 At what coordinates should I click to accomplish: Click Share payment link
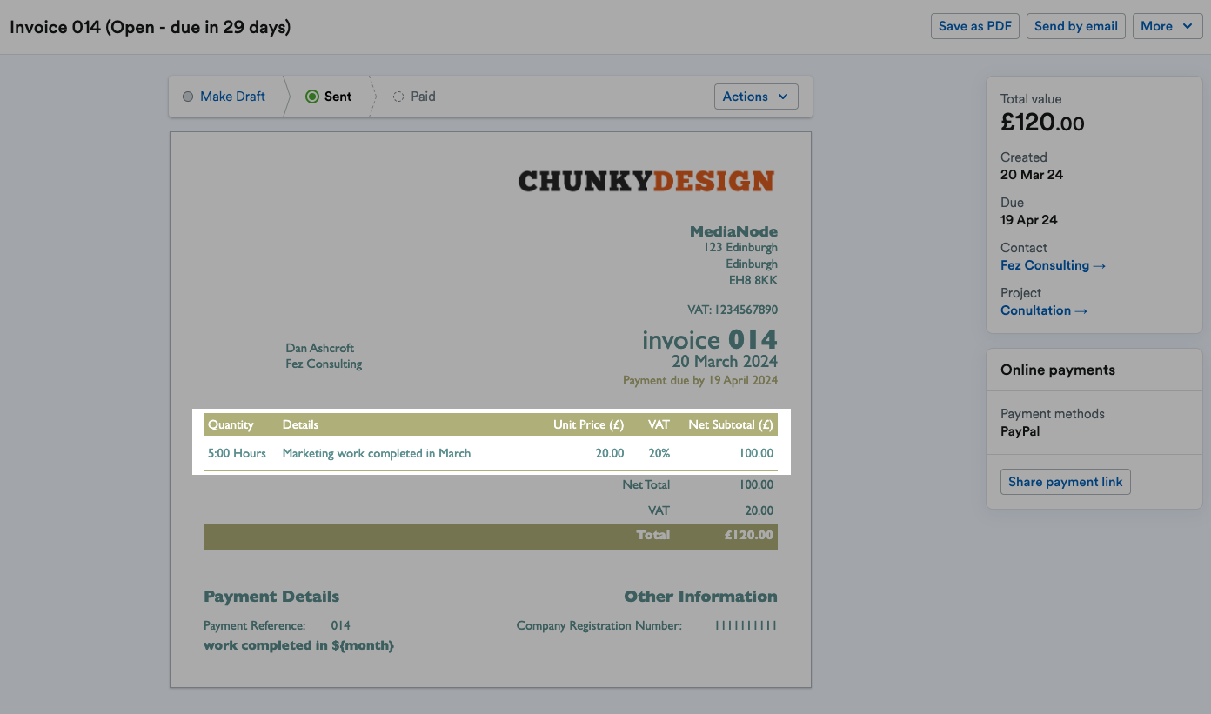(1065, 481)
